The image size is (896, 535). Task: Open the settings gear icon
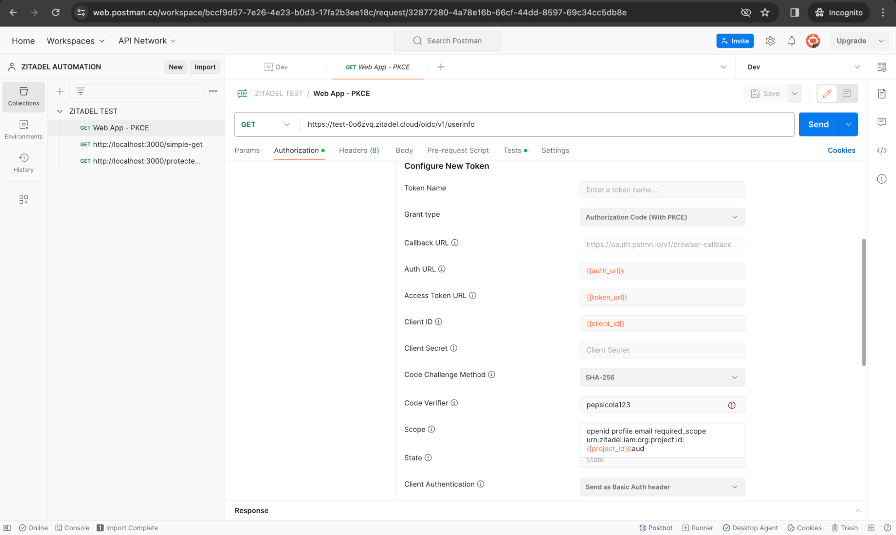(770, 41)
